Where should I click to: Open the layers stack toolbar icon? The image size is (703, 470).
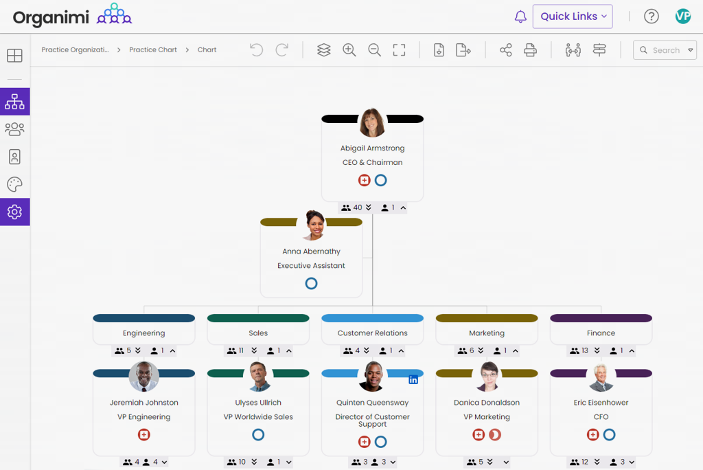coord(324,50)
